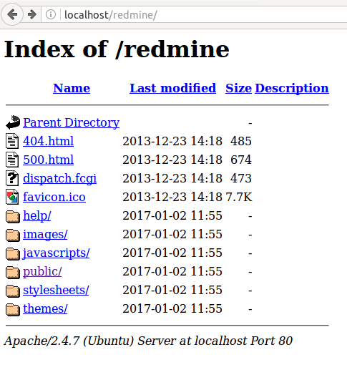347x380 pixels.
Task: Click the dispatch.fcgi unknown file icon
Action: [12, 178]
